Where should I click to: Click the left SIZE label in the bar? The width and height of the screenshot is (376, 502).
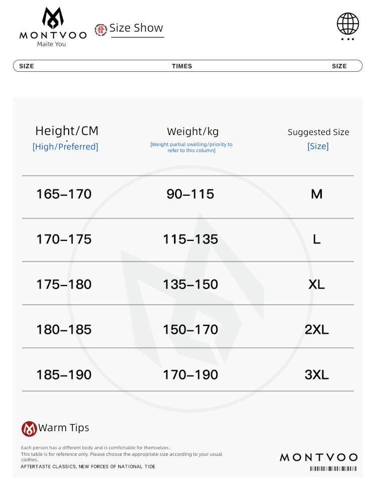click(x=27, y=66)
